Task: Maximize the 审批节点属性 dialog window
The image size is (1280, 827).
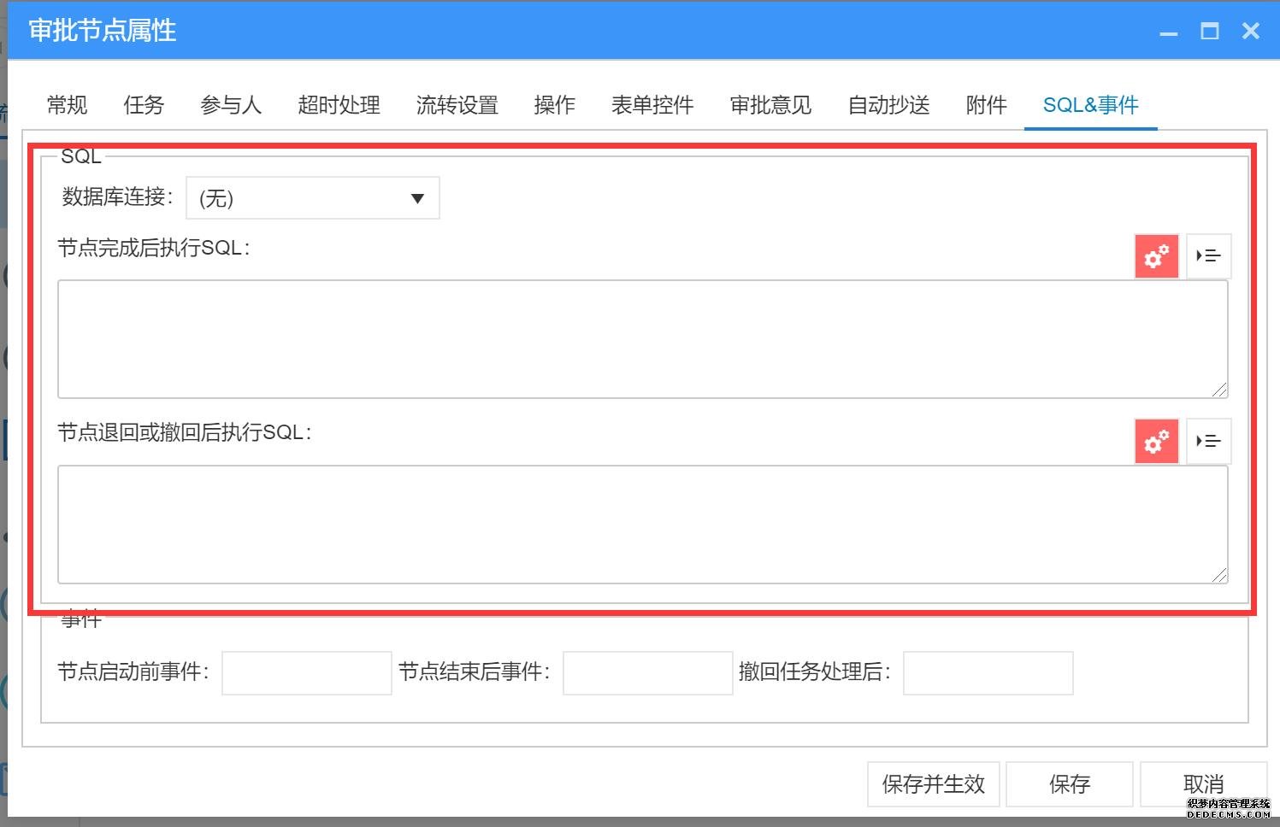Action: click(1209, 32)
